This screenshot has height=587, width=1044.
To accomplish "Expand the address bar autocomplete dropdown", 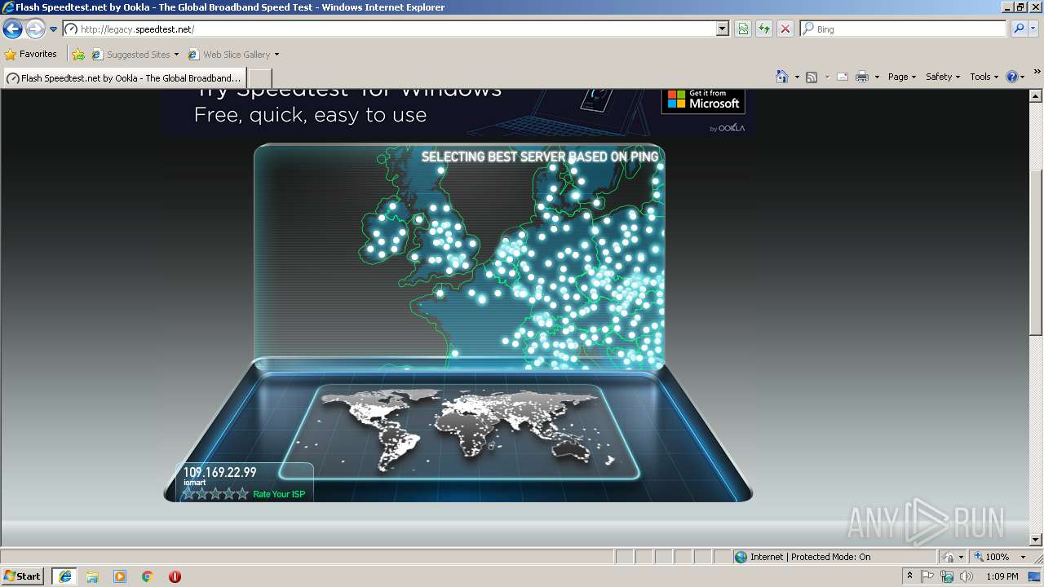I will pos(723,29).
